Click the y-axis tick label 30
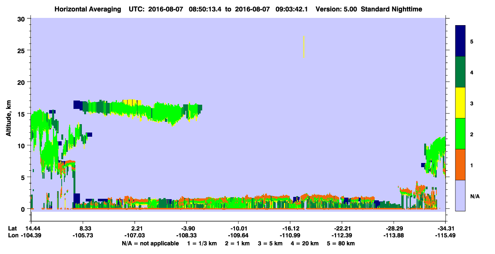The width and height of the screenshot is (495, 254). 22,18
